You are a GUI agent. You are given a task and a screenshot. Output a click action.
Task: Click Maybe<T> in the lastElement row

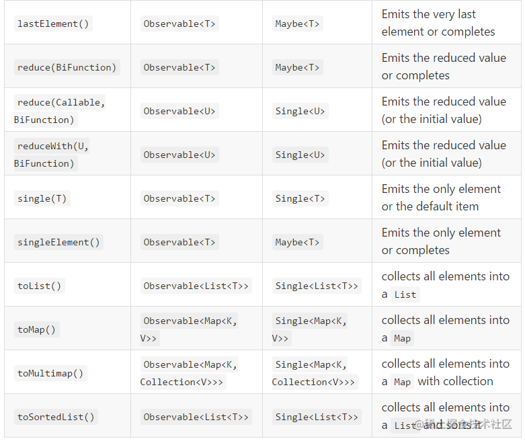(297, 24)
